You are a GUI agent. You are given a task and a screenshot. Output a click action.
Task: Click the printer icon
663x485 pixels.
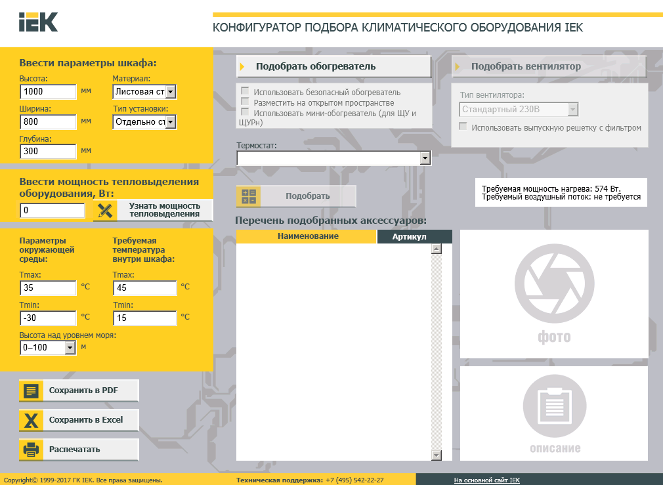[x=32, y=450]
